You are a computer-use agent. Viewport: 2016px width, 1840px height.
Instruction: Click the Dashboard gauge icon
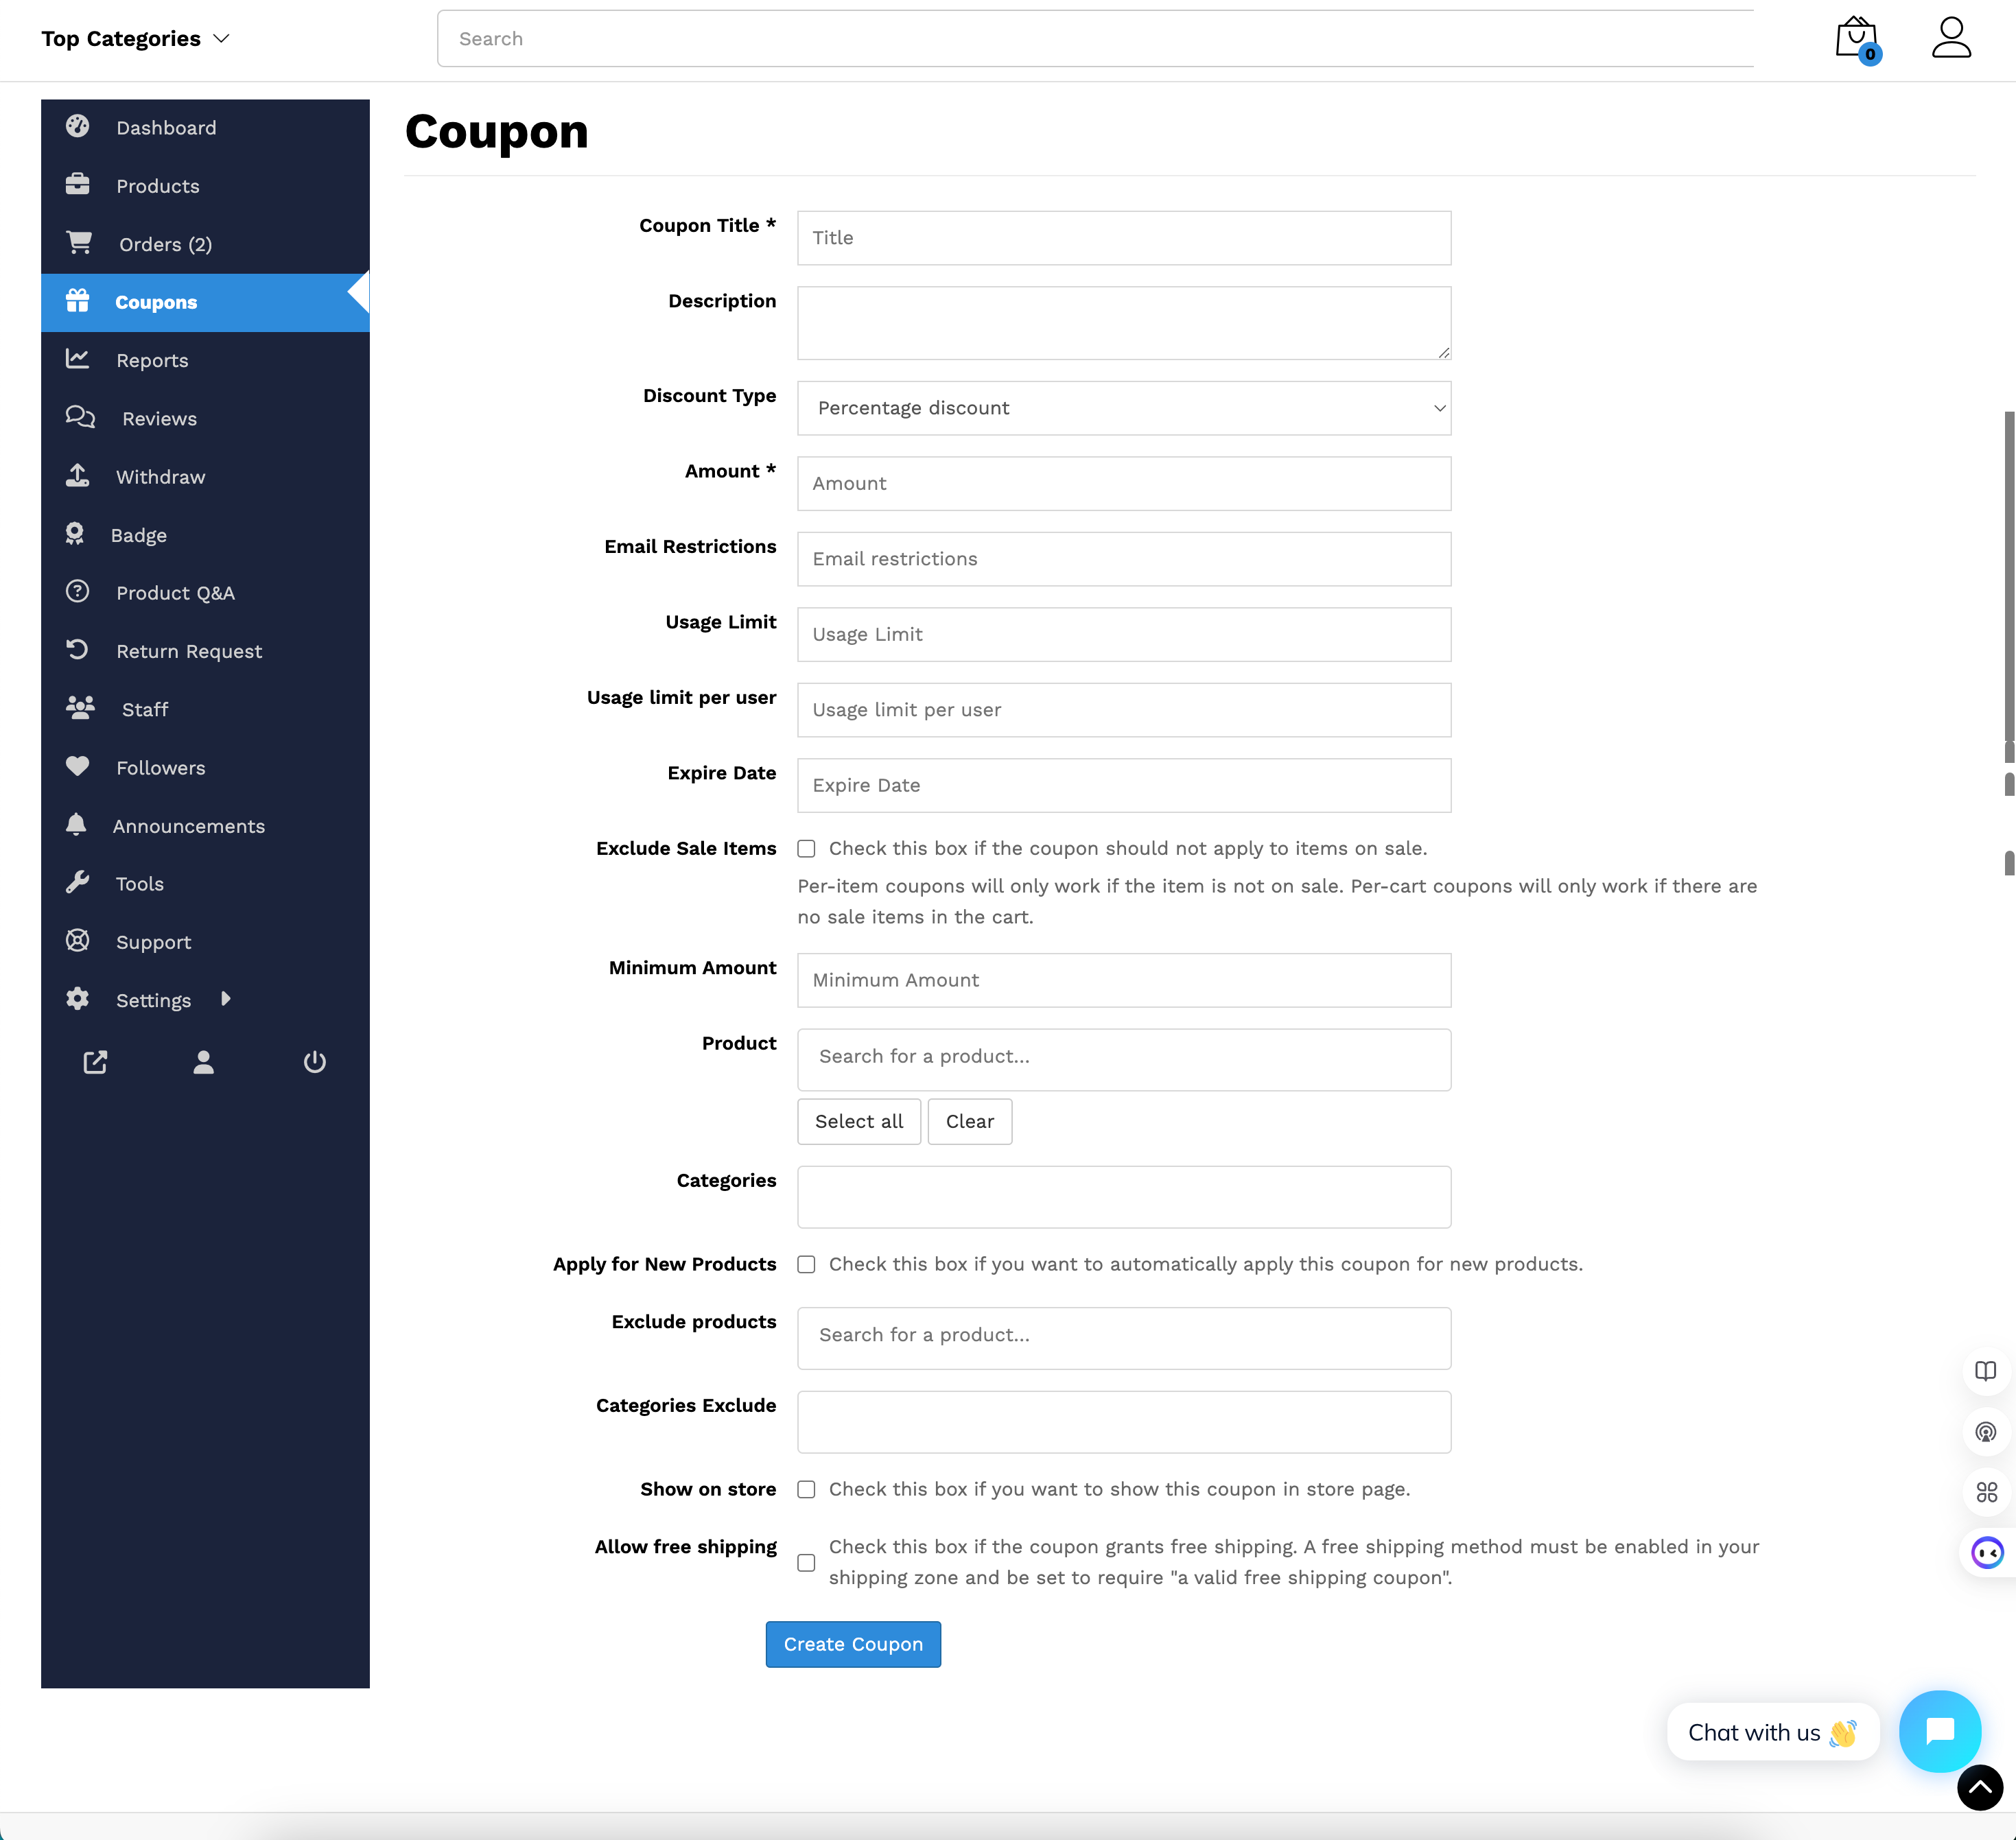[x=77, y=126]
